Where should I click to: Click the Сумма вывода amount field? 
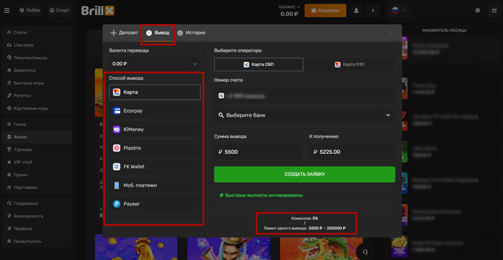pyautogui.click(x=258, y=152)
